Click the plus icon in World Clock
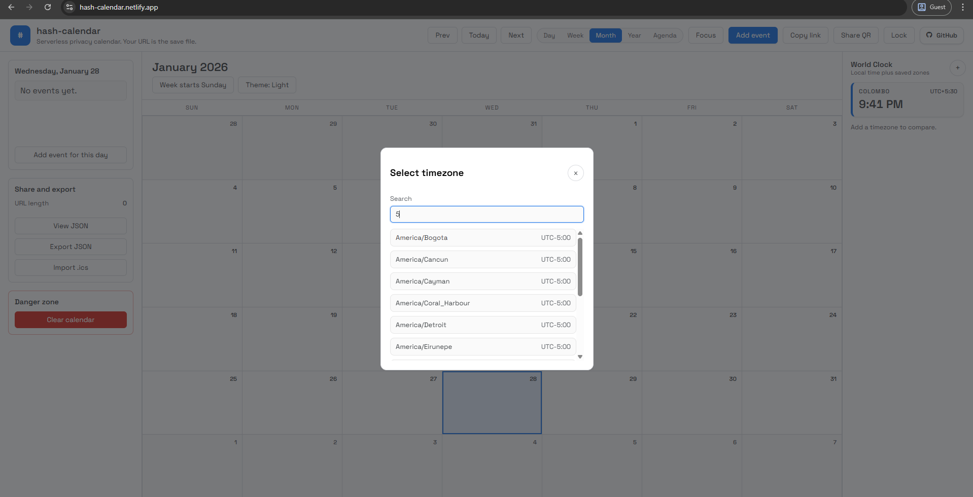 pyautogui.click(x=957, y=68)
